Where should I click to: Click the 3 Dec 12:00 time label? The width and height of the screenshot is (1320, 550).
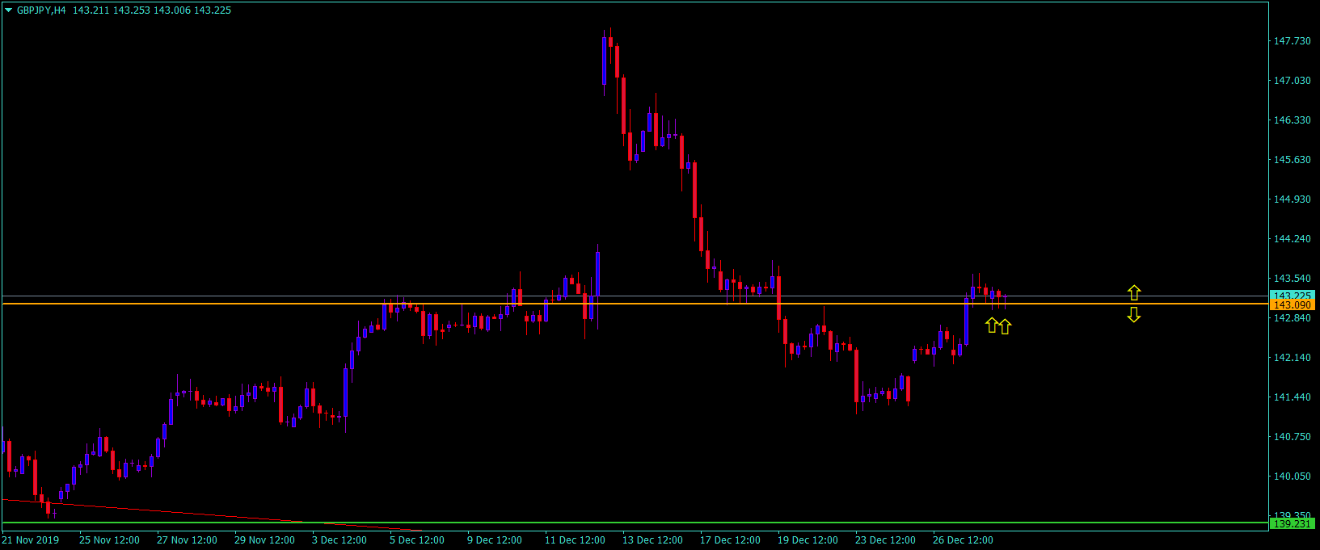pos(339,540)
